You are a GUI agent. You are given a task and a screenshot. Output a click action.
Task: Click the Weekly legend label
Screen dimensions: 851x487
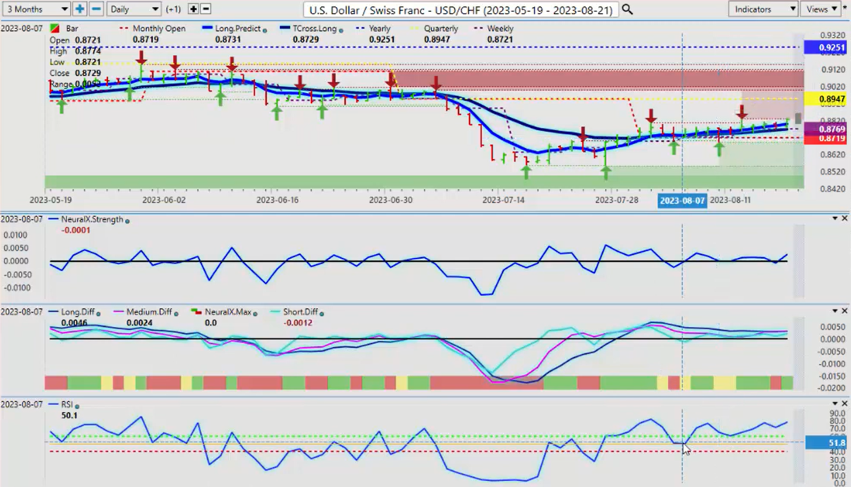point(500,29)
